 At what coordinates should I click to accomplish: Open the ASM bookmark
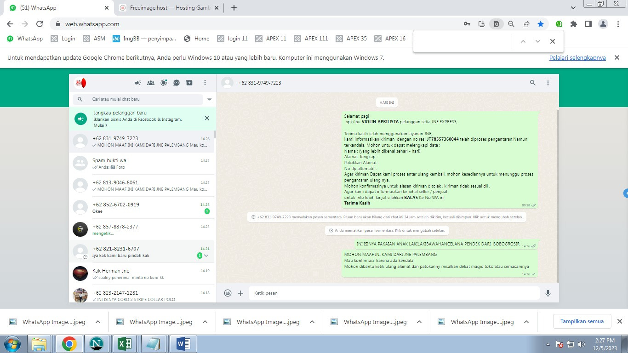94,39
